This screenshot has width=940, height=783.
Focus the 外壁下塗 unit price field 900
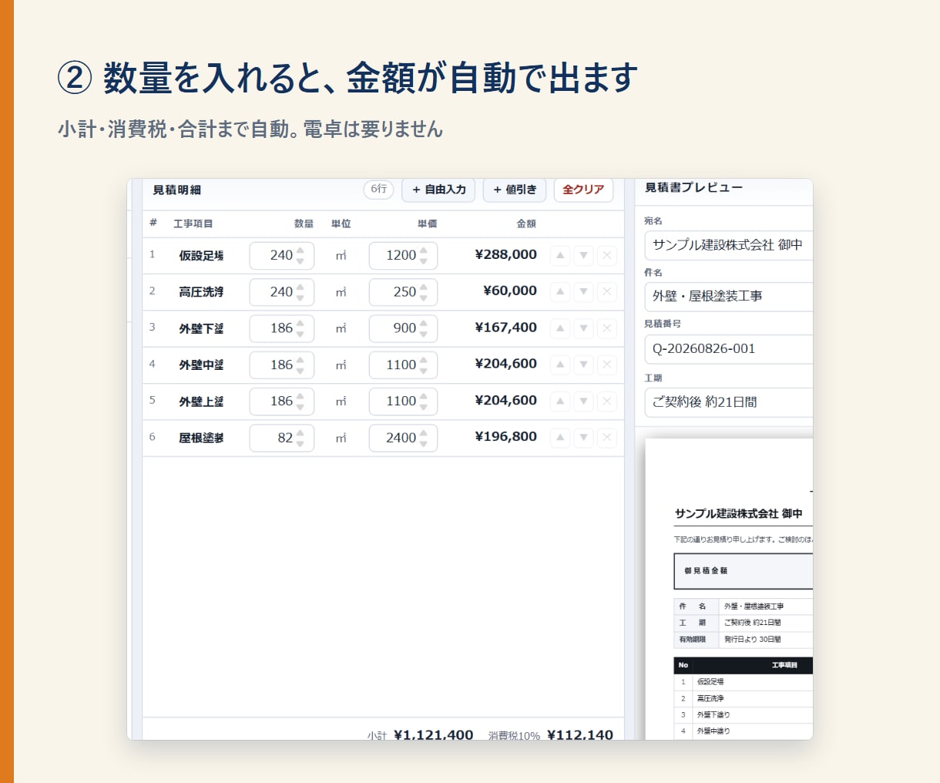[x=403, y=328]
